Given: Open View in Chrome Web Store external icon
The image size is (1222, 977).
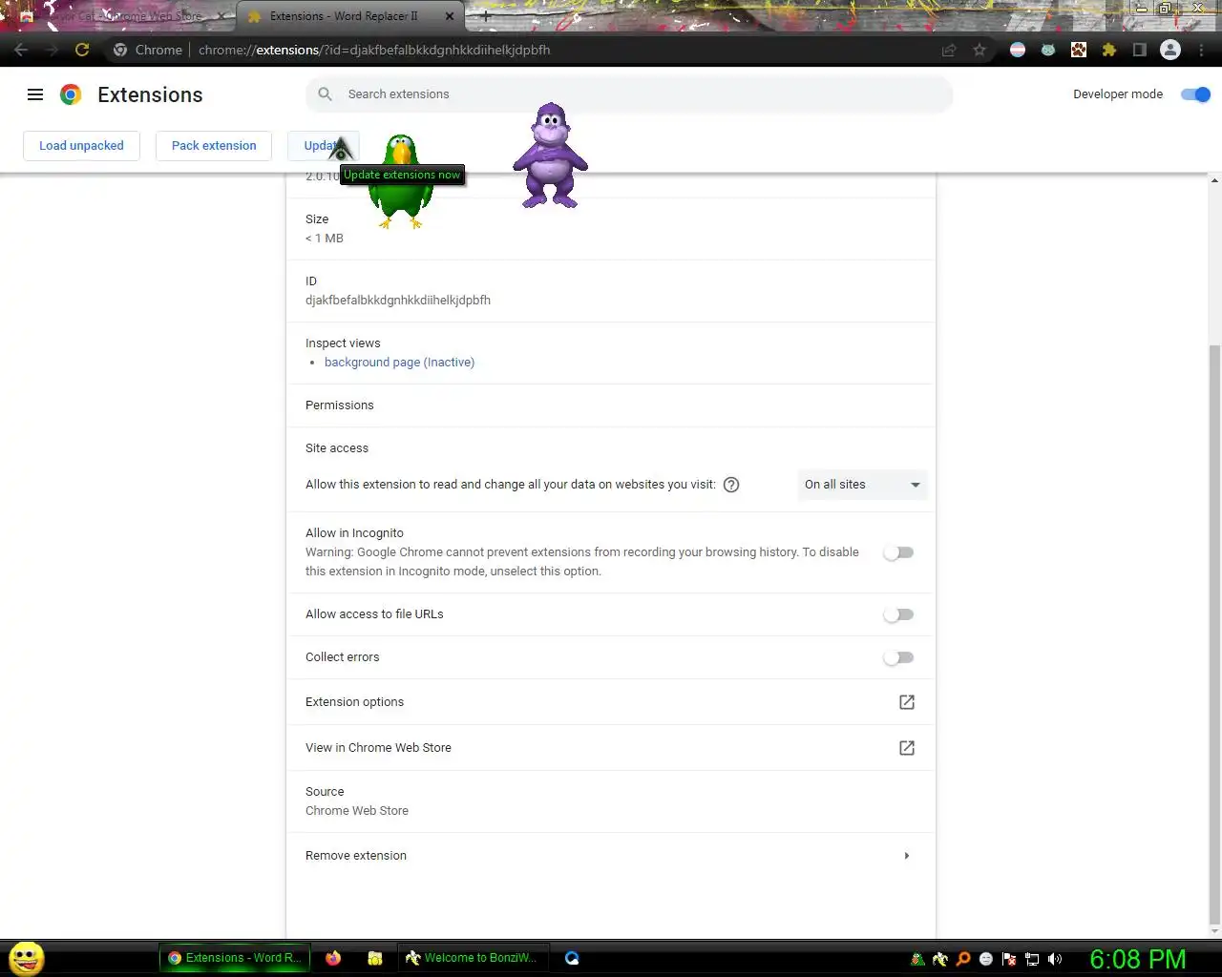Looking at the screenshot, I should 907,748.
